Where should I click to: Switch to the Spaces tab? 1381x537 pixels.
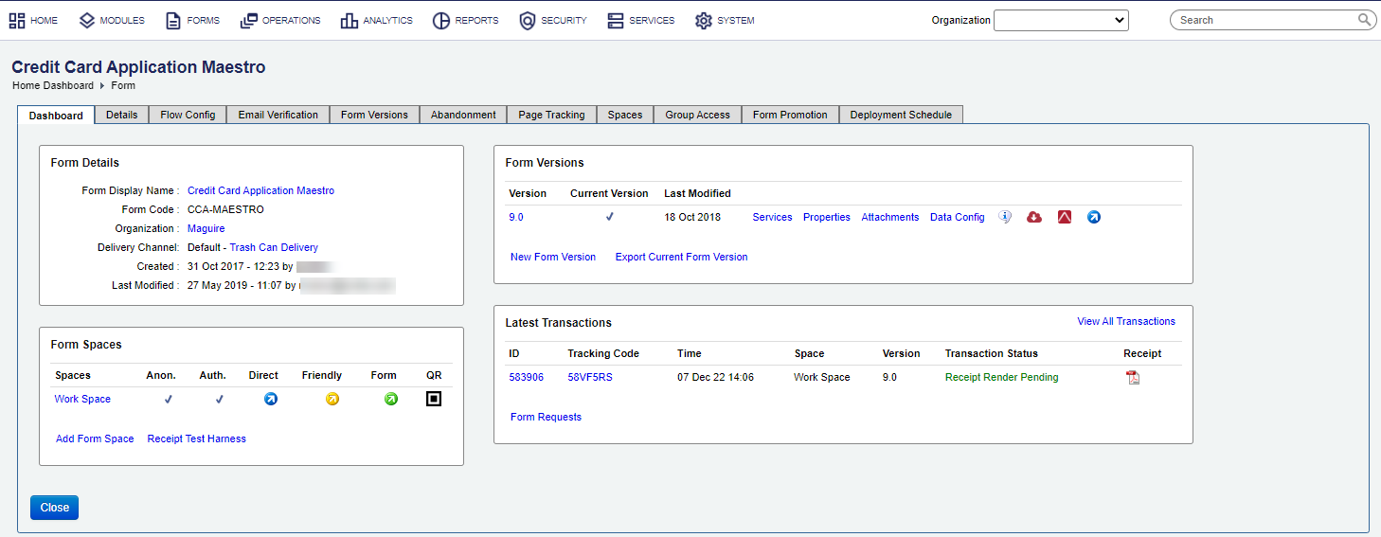(625, 115)
